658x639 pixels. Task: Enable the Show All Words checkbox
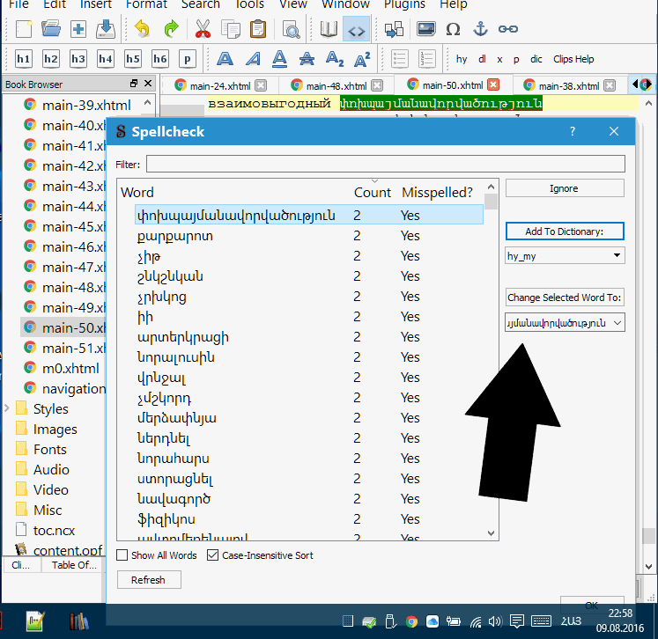point(122,555)
